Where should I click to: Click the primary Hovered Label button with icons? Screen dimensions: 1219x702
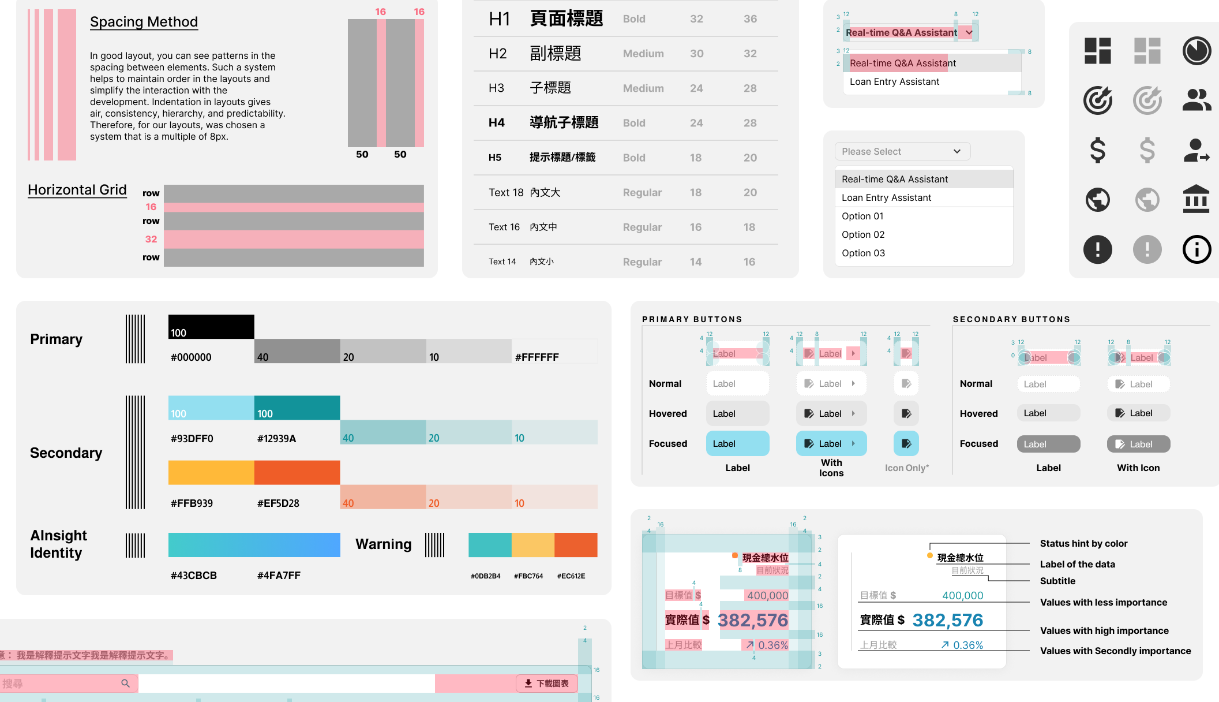[x=831, y=413]
